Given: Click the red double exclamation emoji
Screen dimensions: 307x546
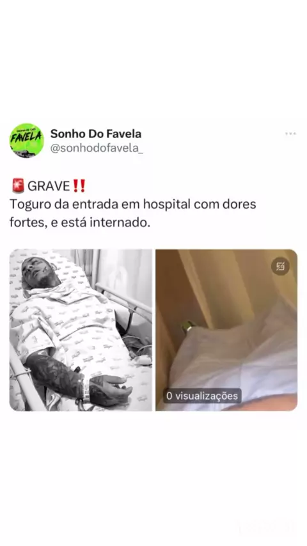Looking at the screenshot, I should [x=79, y=185].
